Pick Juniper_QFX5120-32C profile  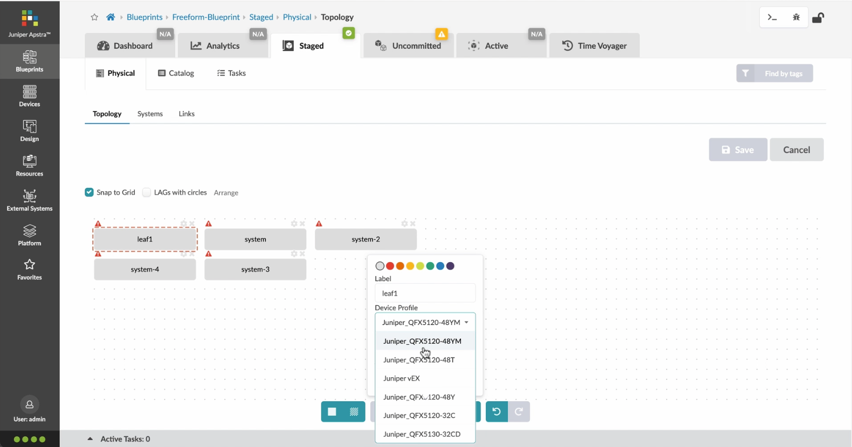click(425, 415)
